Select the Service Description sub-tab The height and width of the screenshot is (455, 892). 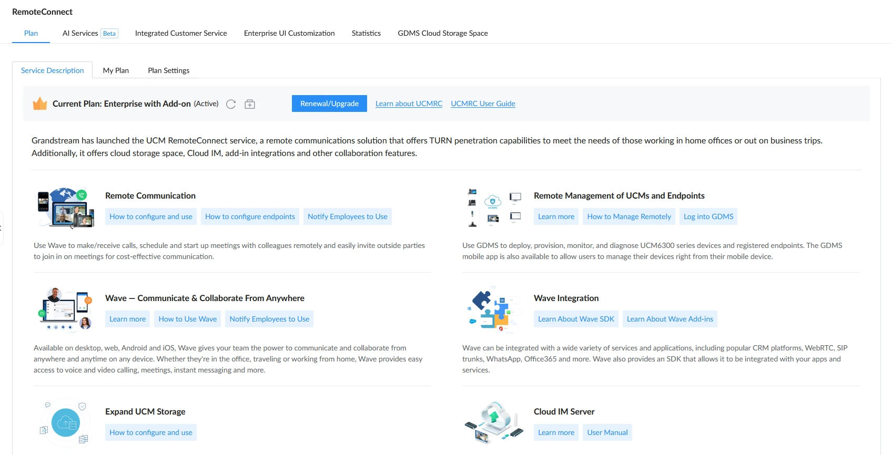pos(53,70)
